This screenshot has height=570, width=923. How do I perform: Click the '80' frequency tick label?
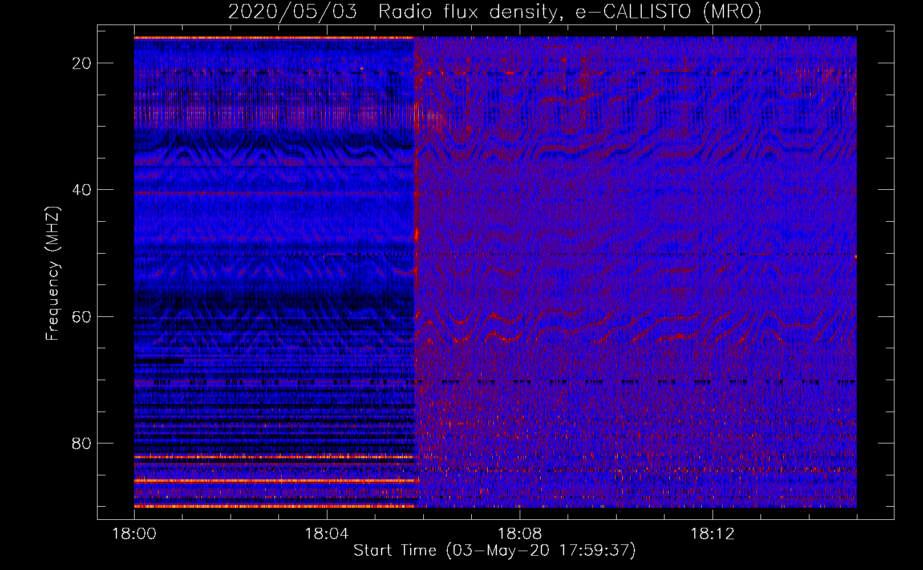(x=82, y=443)
